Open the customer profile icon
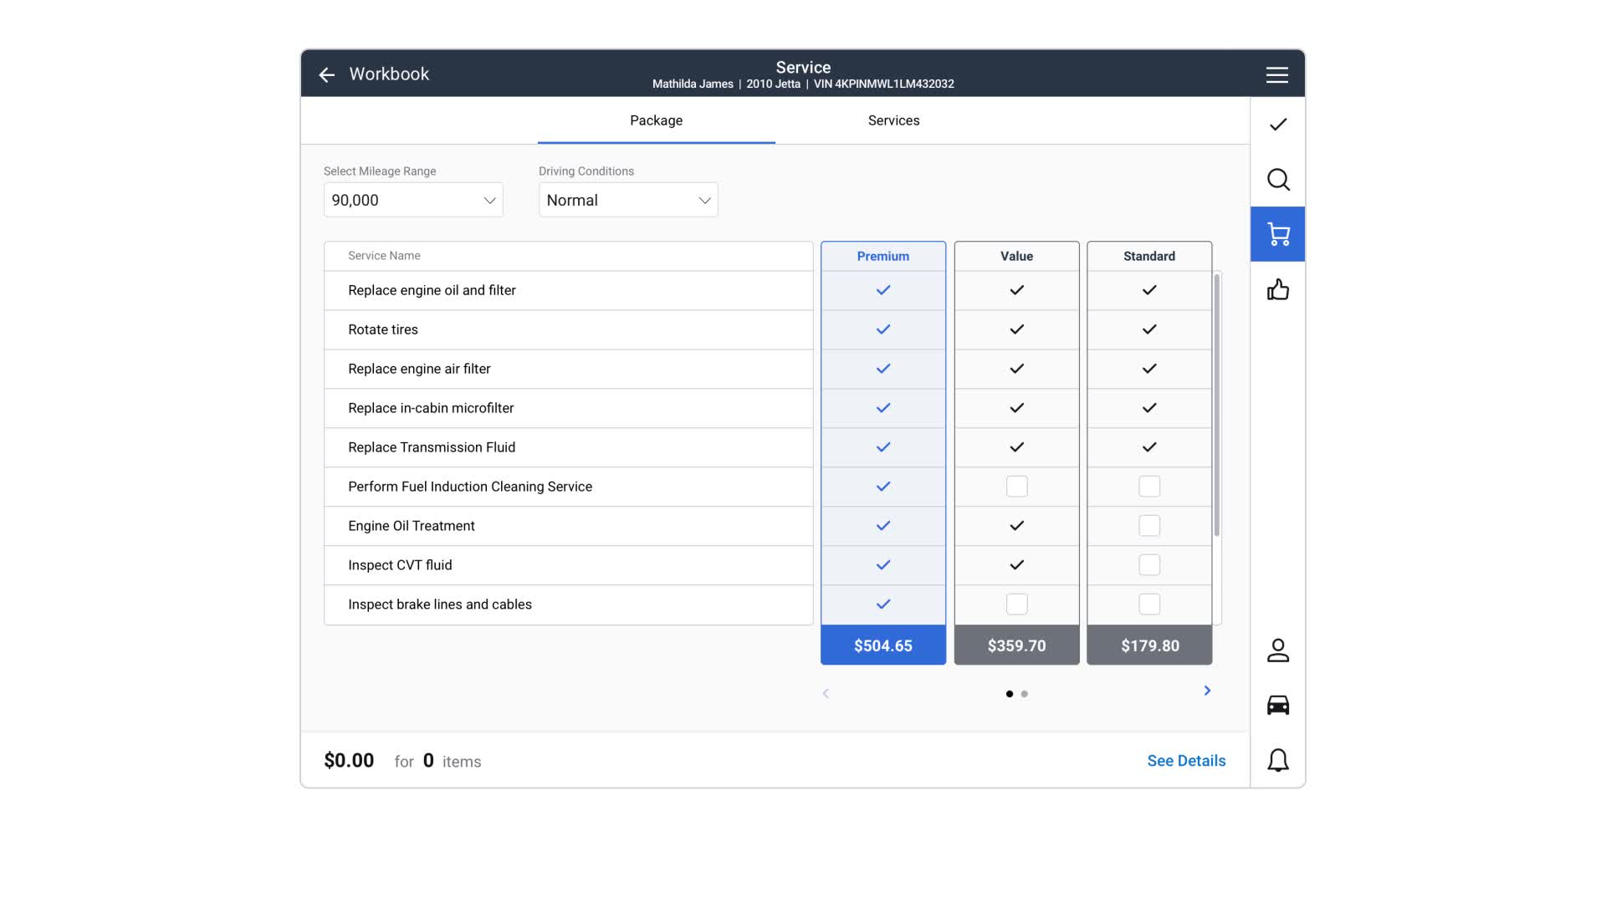This screenshot has width=1606, height=903. click(1277, 650)
